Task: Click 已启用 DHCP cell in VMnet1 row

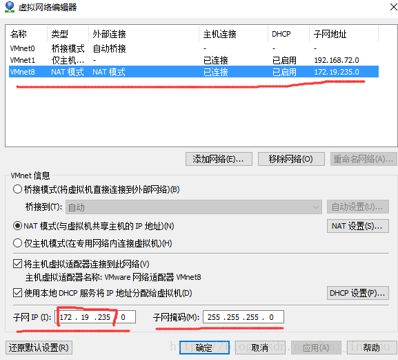Action: click(x=284, y=60)
